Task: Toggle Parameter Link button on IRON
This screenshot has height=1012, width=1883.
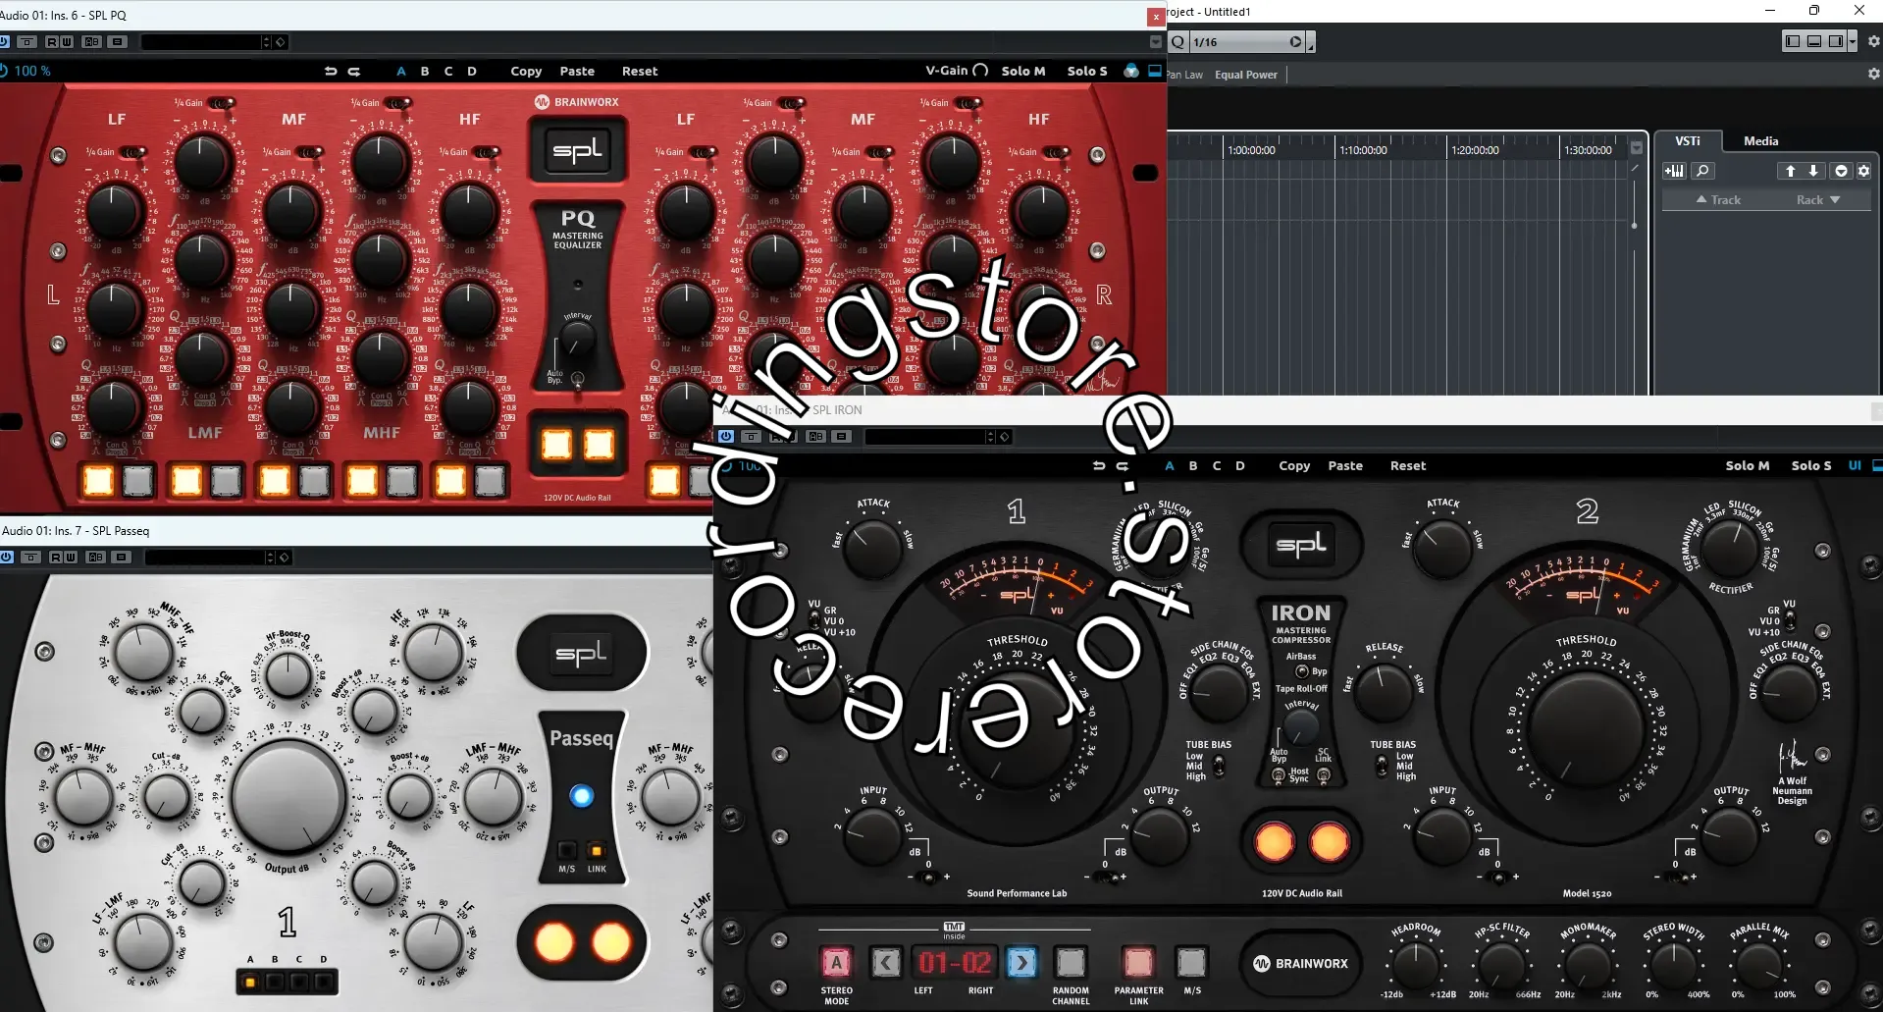Action: [x=1138, y=963]
